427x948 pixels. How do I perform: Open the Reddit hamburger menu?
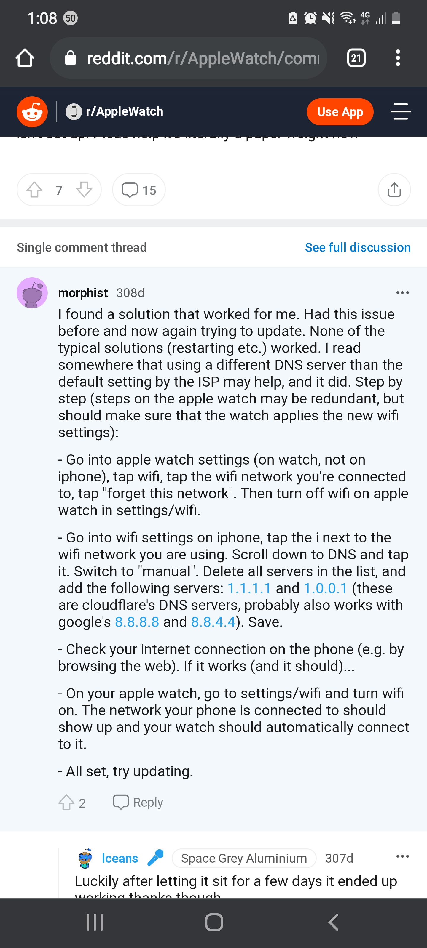(401, 111)
